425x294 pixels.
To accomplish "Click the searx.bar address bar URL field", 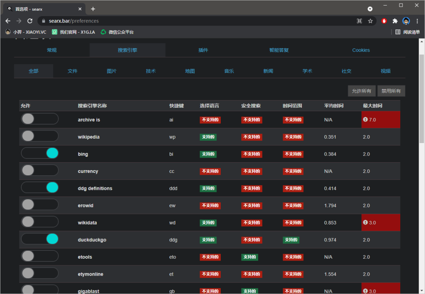I will coord(197,21).
